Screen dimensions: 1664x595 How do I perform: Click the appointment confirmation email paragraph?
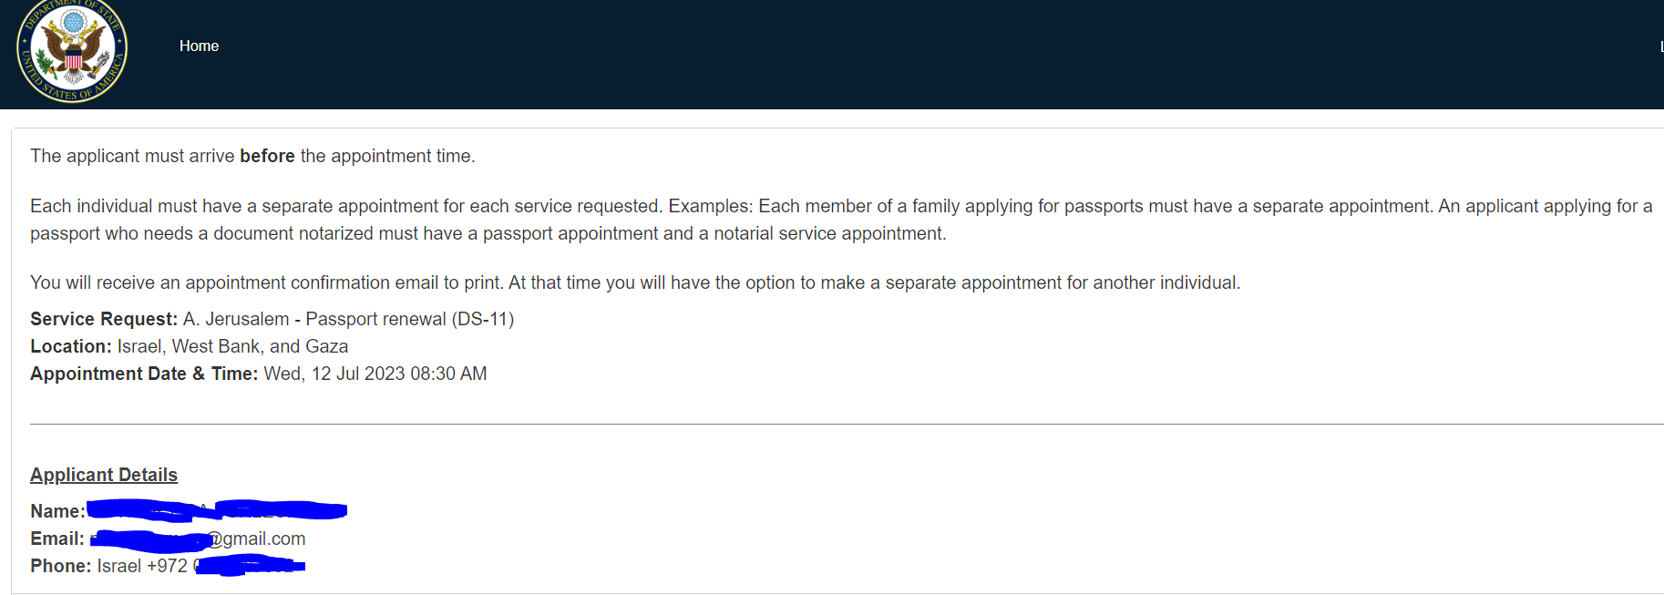(634, 282)
